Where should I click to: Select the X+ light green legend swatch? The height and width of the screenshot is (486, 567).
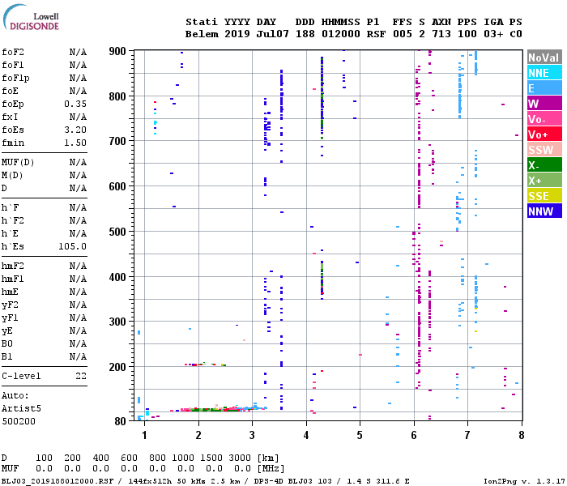tap(544, 181)
